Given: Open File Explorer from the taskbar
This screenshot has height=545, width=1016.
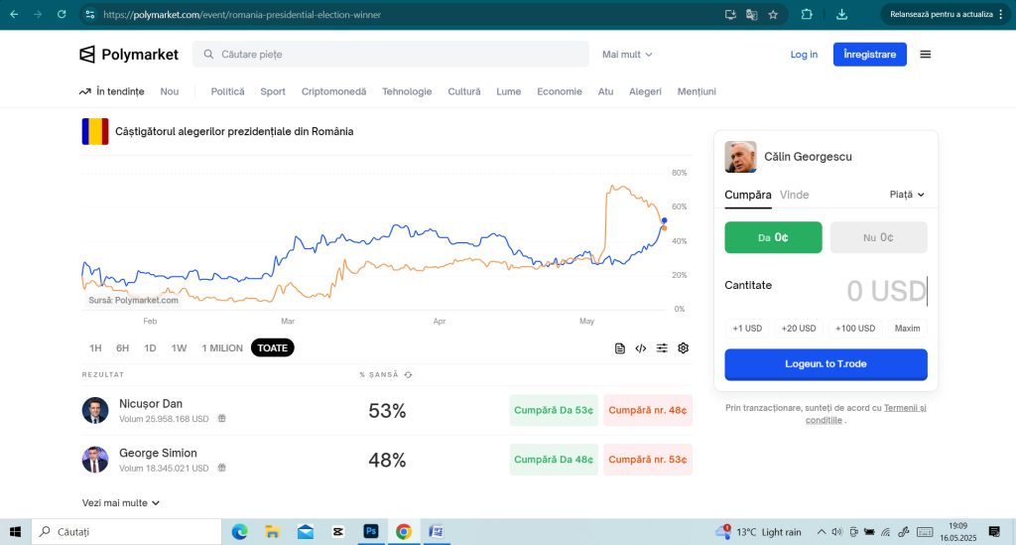Looking at the screenshot, I should point(272,532).
